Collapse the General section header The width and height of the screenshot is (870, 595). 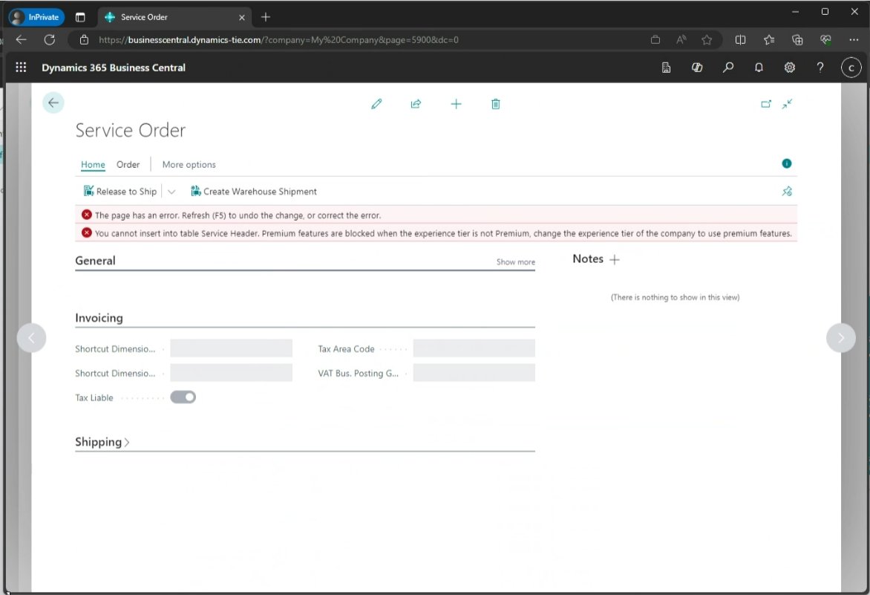96,260
